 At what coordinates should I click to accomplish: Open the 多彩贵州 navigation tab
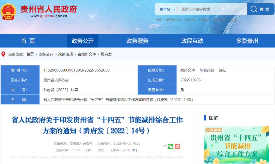tap(247, 41)
